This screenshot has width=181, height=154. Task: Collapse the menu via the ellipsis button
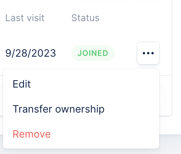[x=148, y=53]
